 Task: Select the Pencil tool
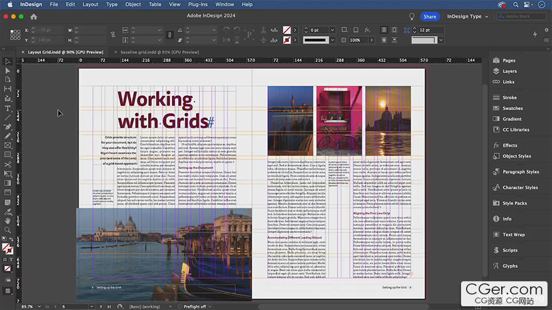pyautogui.click(x=8, y=136)
